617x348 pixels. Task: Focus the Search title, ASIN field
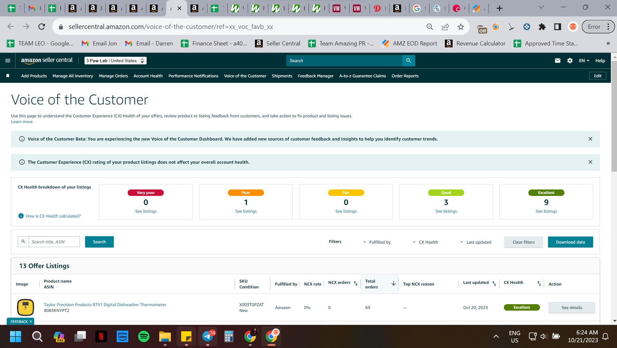pos(54,242)
